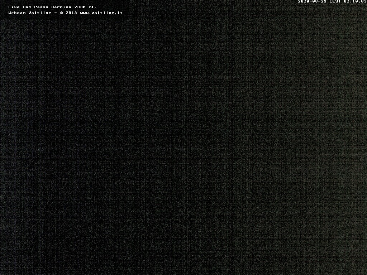Click the 'Live Cam Passo Bernina 2330 mt.' caption
This screenshot has width=367, height=275.
52,7
